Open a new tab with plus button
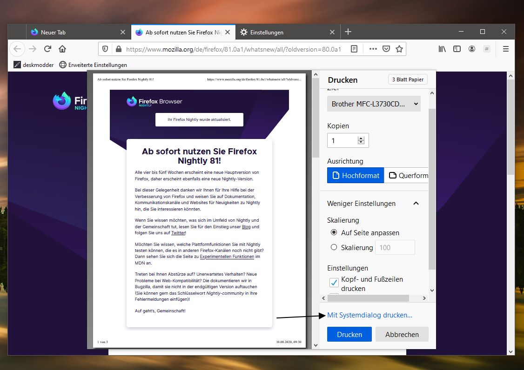The width and height of the screenshot is (524, 370). pos(348,32)
